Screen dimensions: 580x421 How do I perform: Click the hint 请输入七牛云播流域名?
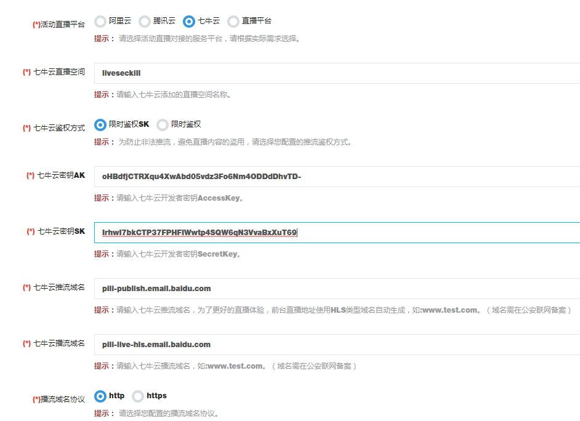point(225,366)
